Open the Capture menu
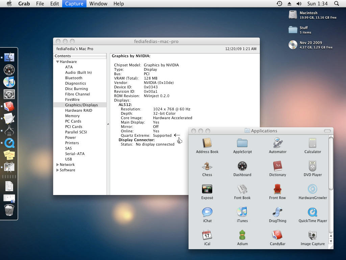This screenshot has width=346, height=260. (74, 4)
